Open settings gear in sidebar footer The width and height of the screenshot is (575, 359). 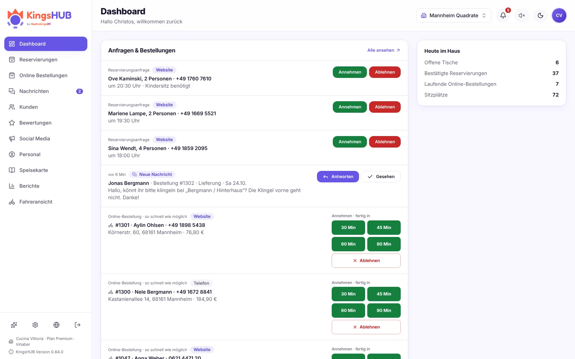(35, 325)
